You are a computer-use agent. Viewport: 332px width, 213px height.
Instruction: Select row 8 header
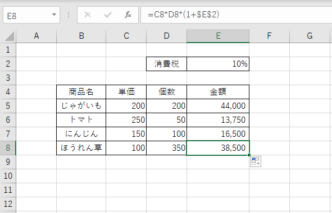pyautogui.click(x=8, y=148)
